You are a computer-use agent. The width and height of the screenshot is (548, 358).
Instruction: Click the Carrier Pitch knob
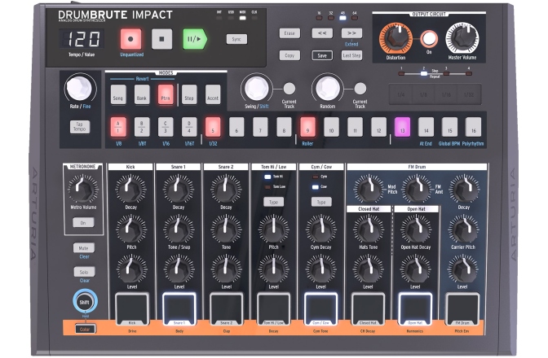[463, 229]
